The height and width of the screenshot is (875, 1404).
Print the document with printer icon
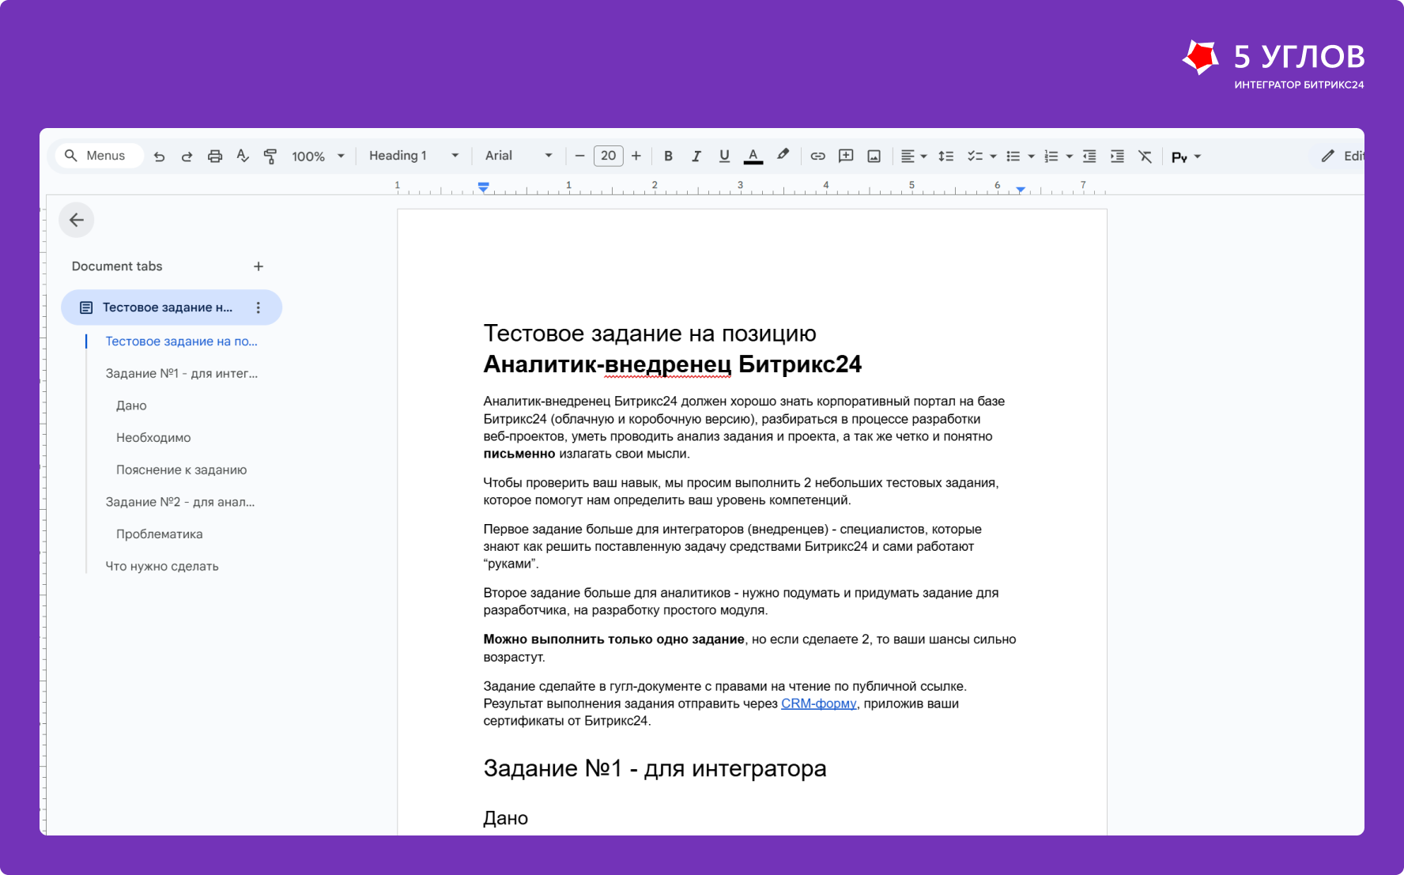coord(215,157)
